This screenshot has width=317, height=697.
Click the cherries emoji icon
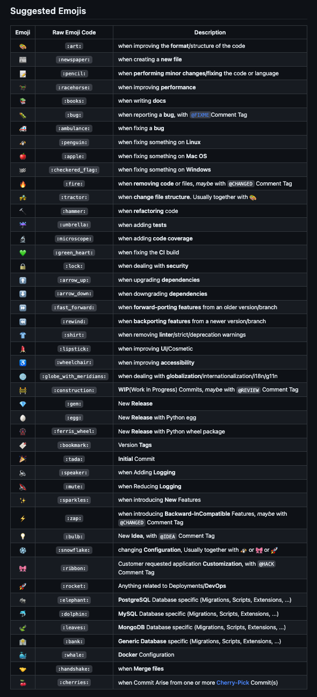point(23,682)
